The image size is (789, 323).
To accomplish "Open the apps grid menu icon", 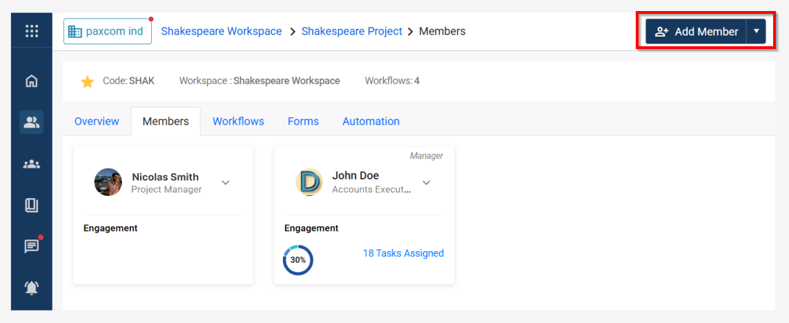I will coord(32,31).
